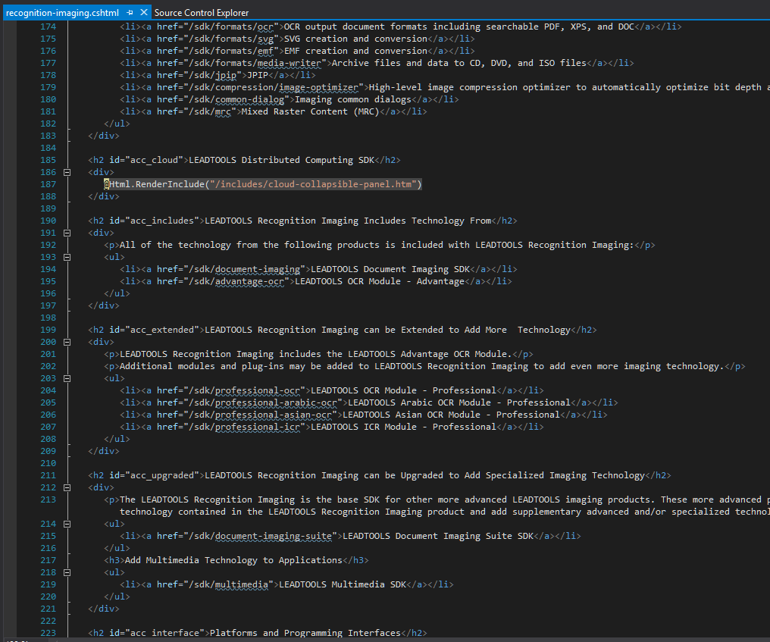Image resolution: width=770 pixels, height=642 pixels.
Task: Click "LEADTOOLS ICR Module - Professional" text
Action: (x=403, y=427)
